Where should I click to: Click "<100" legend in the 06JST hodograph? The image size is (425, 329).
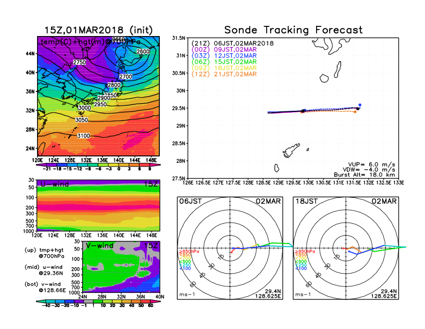point(185,268)
